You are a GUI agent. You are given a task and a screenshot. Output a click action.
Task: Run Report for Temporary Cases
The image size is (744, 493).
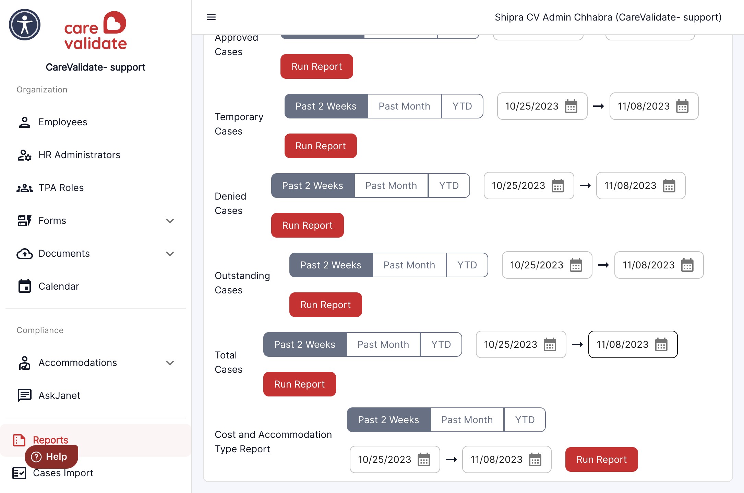coord(321,146)
